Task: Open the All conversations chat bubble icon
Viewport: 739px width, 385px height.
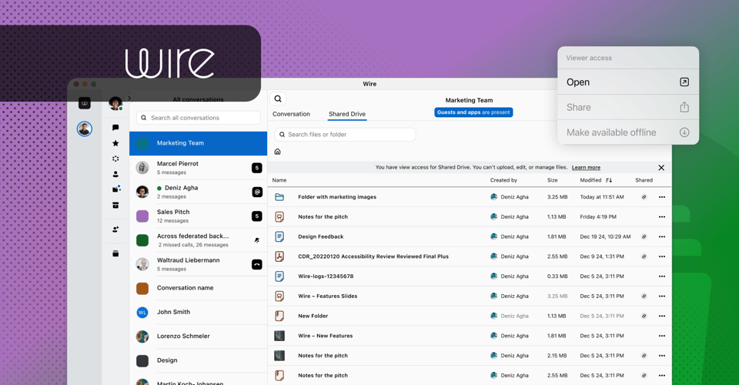Action: click(x=115, y=128)
